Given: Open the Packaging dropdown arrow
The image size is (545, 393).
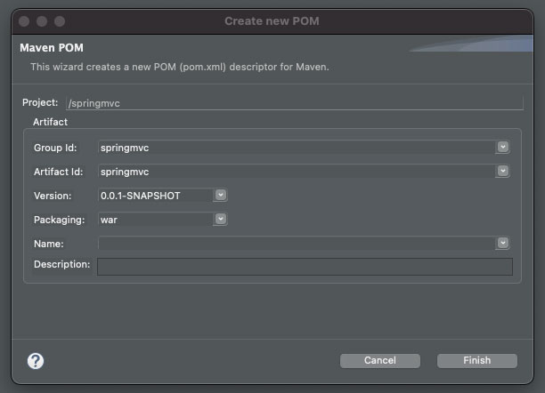Looking at the screenshot, I should pyautogui.click(x=220, y=219).
